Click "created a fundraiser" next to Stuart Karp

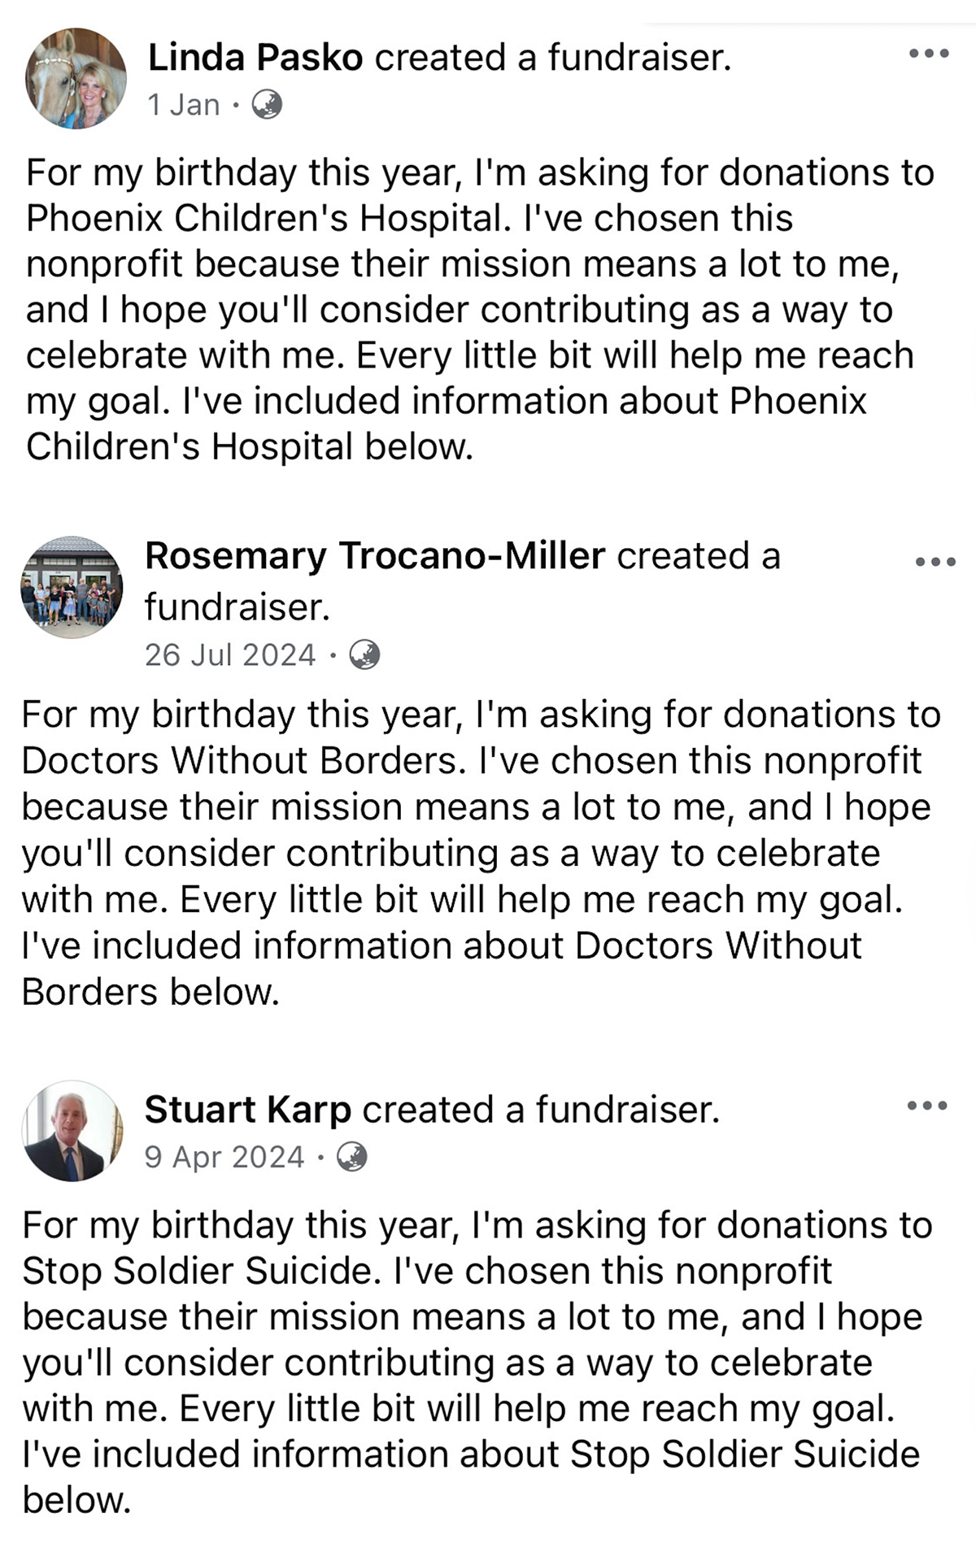tap(541, 1110)
